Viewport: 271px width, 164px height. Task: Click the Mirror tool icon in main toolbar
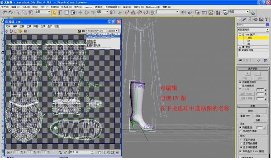tap(184, 12)
